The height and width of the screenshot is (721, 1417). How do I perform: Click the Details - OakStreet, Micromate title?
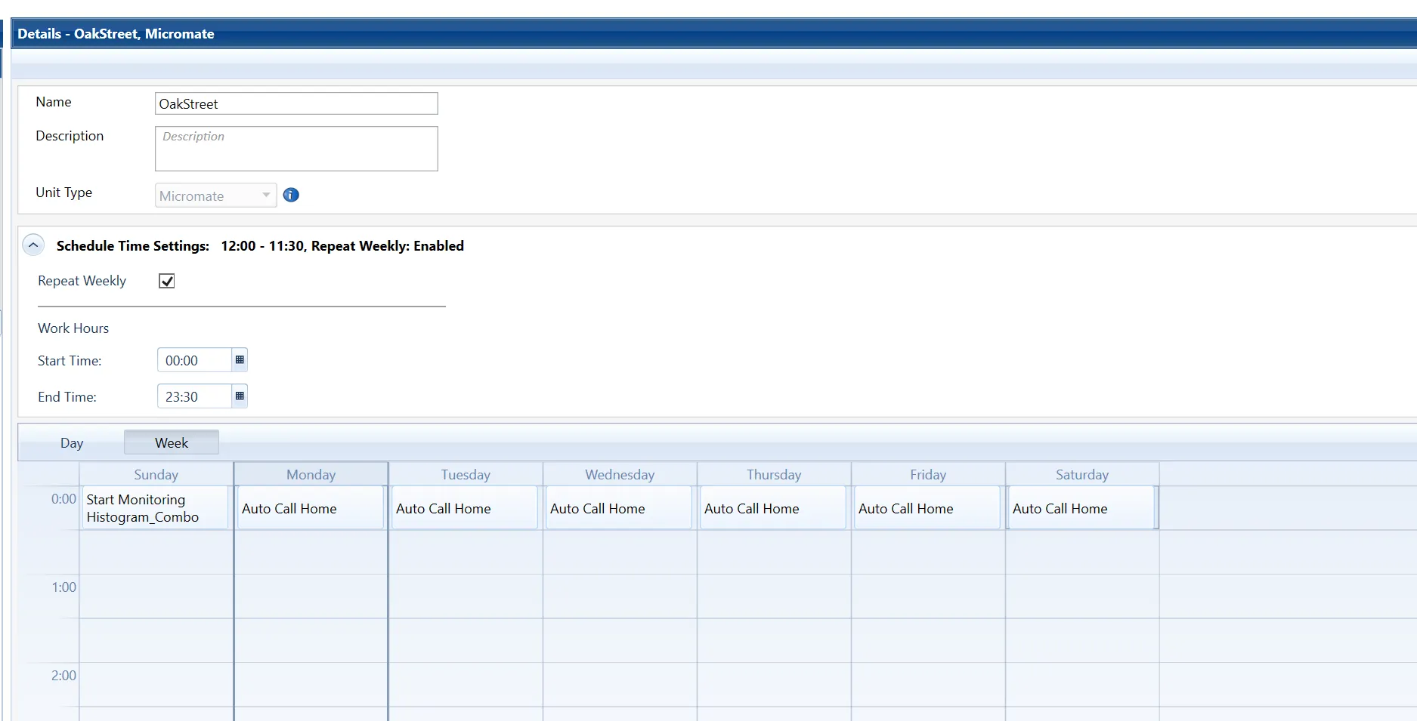point(116,34)
